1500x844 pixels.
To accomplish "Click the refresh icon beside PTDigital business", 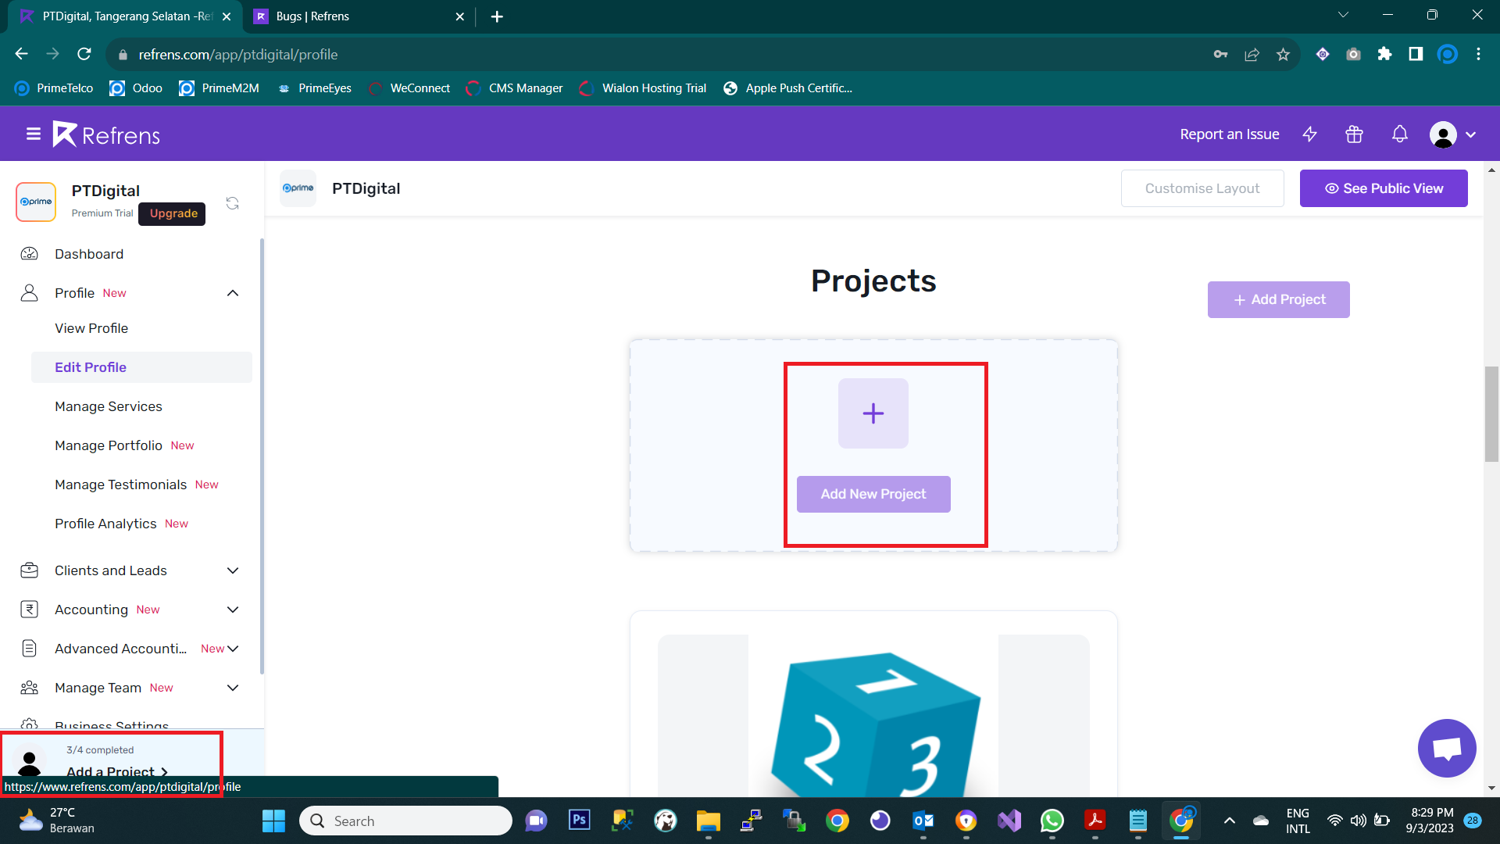I will [232, 203].
